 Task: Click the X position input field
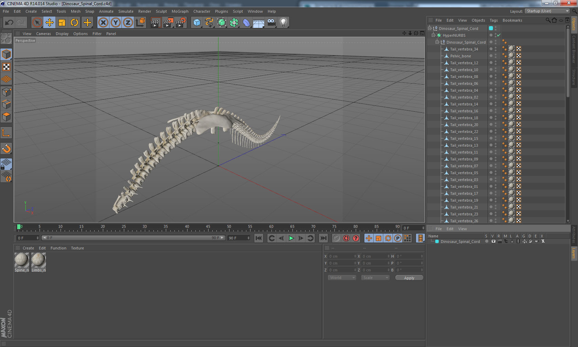point(342,256)
